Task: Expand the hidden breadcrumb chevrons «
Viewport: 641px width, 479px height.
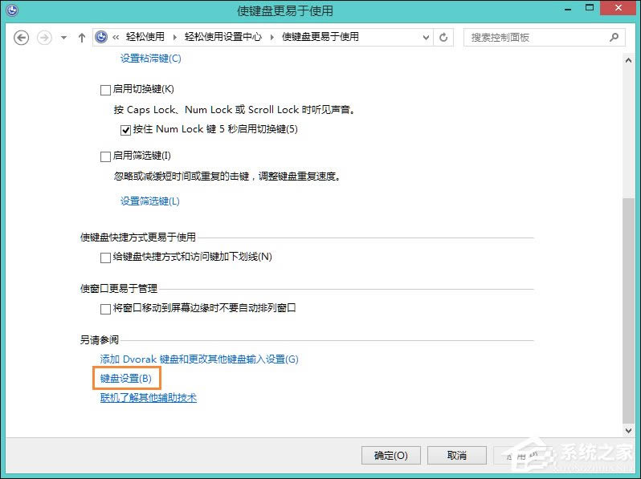Action: tap(116, 38)
